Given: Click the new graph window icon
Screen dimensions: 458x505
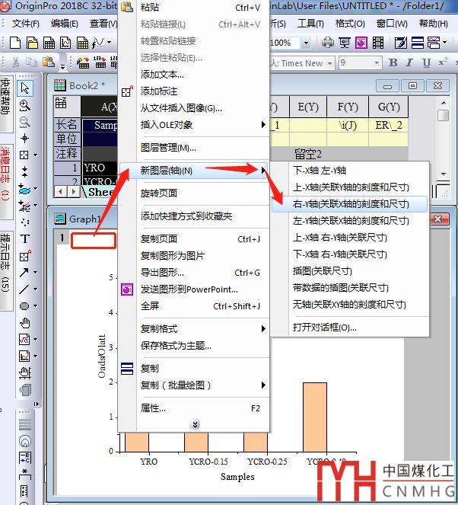Looking at the screenshot, I should (x=65, y=43).
